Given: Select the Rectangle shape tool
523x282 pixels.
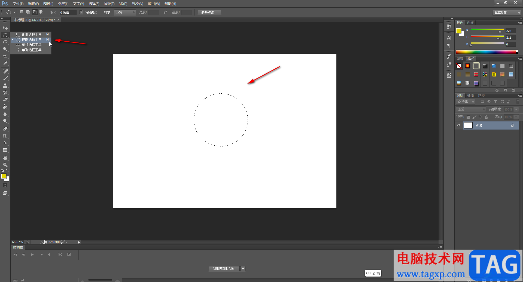Looking at the screenshot, I should [x=5, y=150].
